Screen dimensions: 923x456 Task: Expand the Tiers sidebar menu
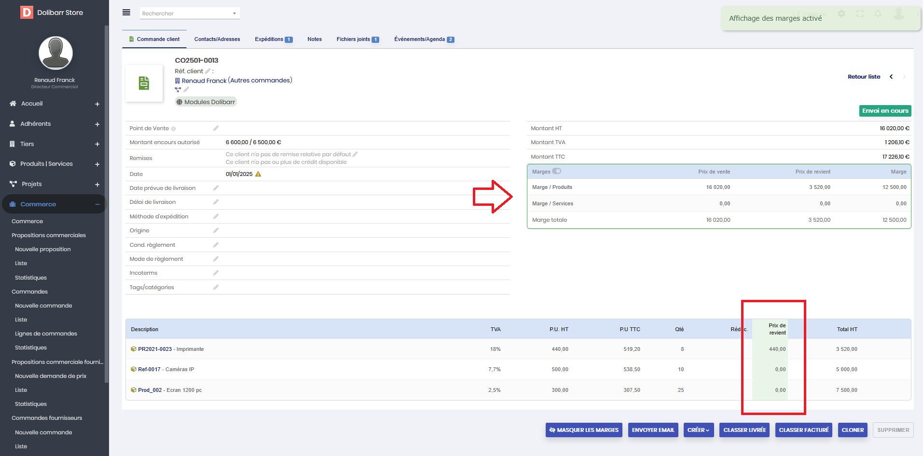(97, 144)
